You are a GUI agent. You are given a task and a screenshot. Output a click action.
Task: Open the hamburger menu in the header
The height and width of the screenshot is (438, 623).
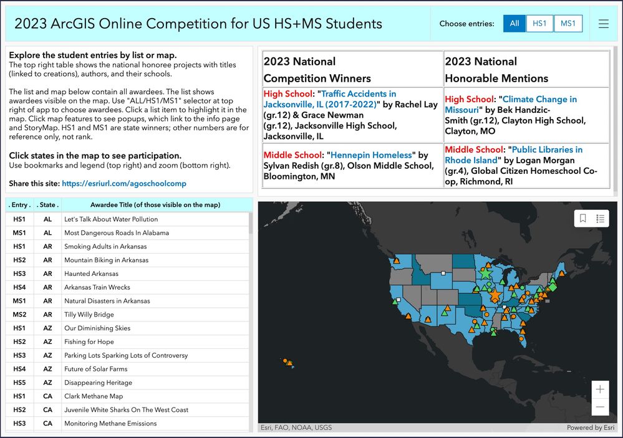[604, 24]
